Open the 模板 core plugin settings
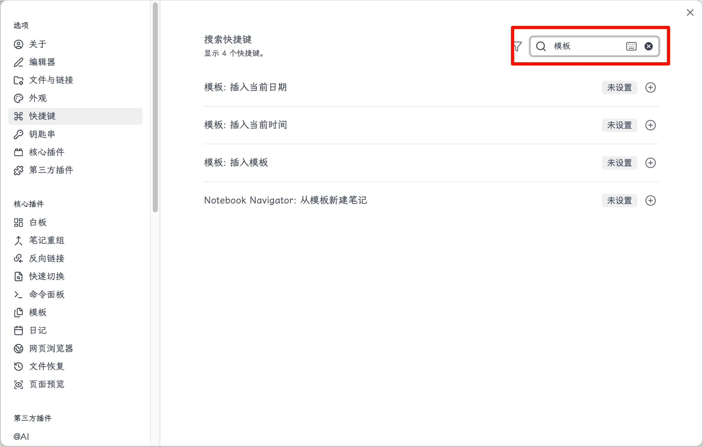 click(x=38, y=312)
